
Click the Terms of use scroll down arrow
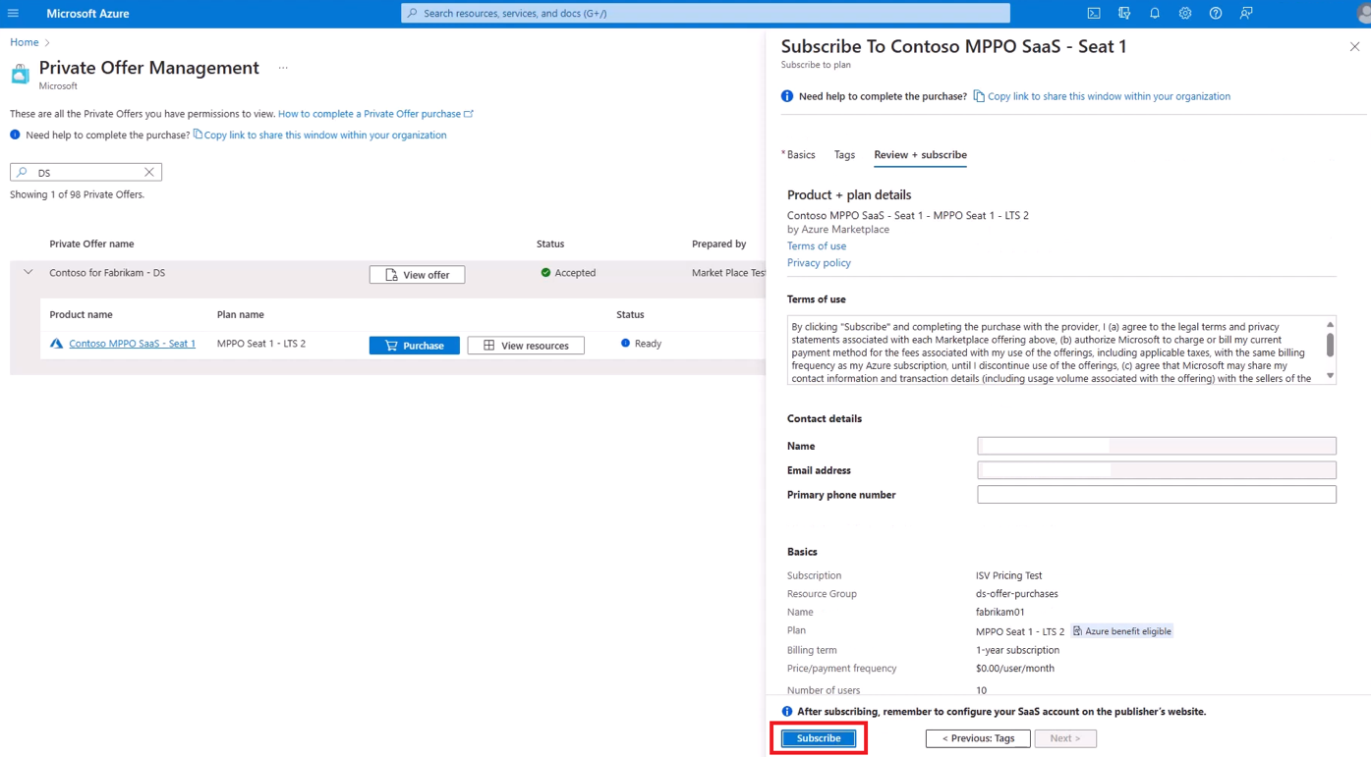[x=1330, y=376]
